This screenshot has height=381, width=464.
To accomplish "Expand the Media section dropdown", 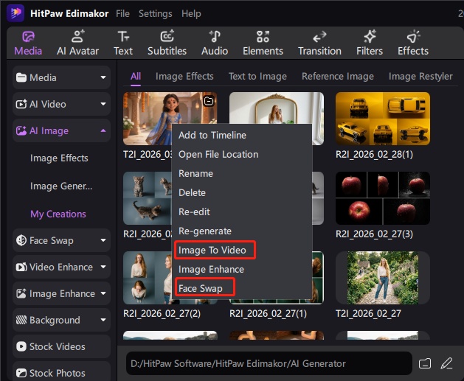I will [103, 77].
